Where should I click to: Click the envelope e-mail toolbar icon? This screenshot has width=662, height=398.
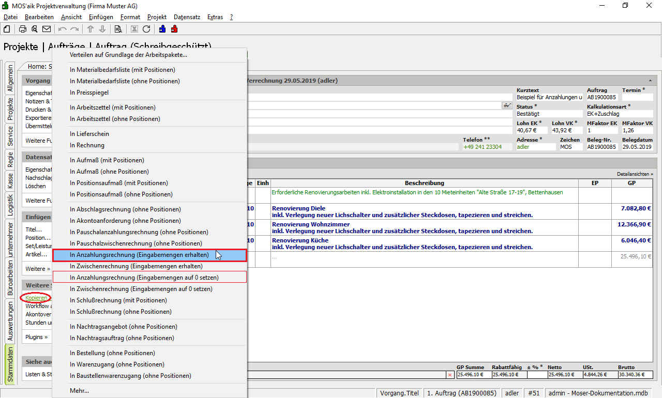click(47, 29)
